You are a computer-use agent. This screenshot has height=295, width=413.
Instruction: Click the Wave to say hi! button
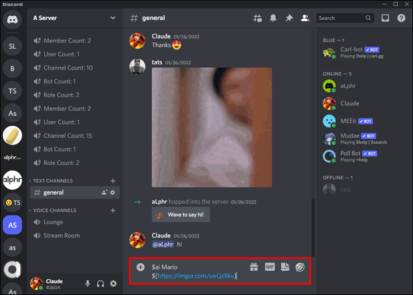pyautogui.click(x=180, y=214)
